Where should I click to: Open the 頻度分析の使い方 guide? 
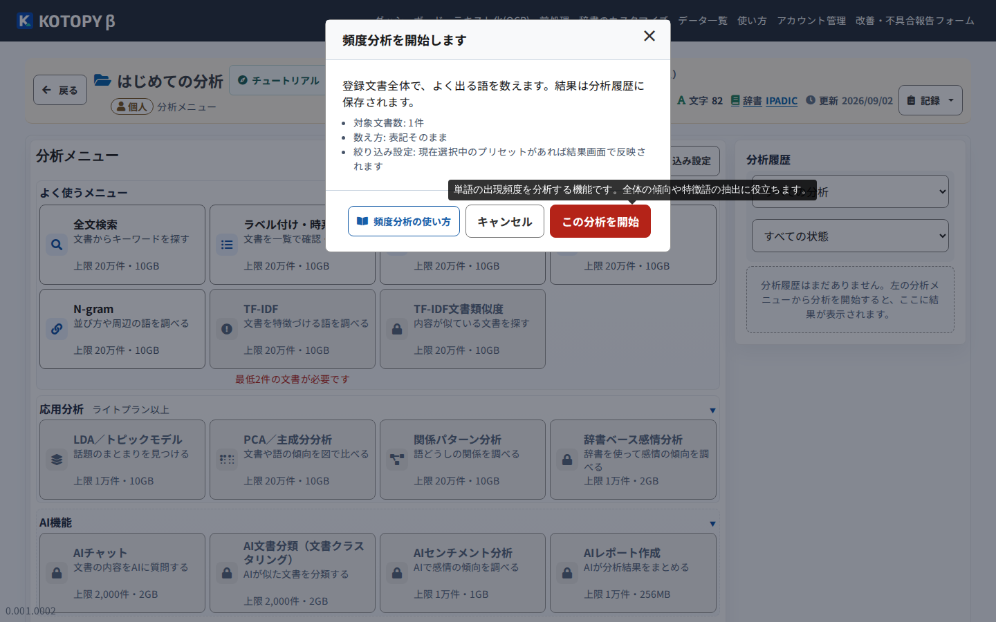pyautogui.click(x=404, y=221)
